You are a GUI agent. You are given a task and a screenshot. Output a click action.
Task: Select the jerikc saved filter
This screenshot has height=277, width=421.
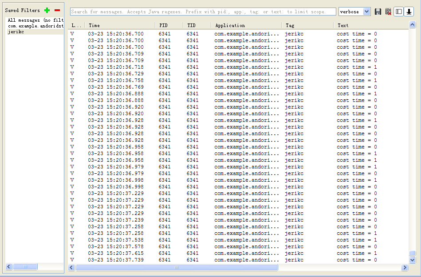(35, 31)
